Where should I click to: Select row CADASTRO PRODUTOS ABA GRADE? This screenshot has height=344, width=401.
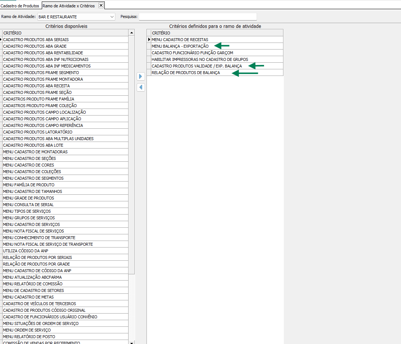click(x=35, y=46)
